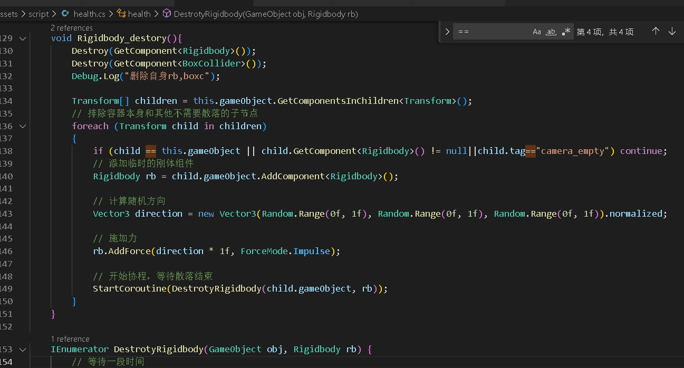Click the comment "添加临时的刚体组件"

(143, 163)
